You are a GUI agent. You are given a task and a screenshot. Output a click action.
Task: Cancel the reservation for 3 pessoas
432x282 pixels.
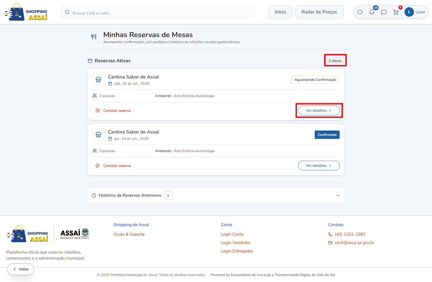tap(113, 166)
